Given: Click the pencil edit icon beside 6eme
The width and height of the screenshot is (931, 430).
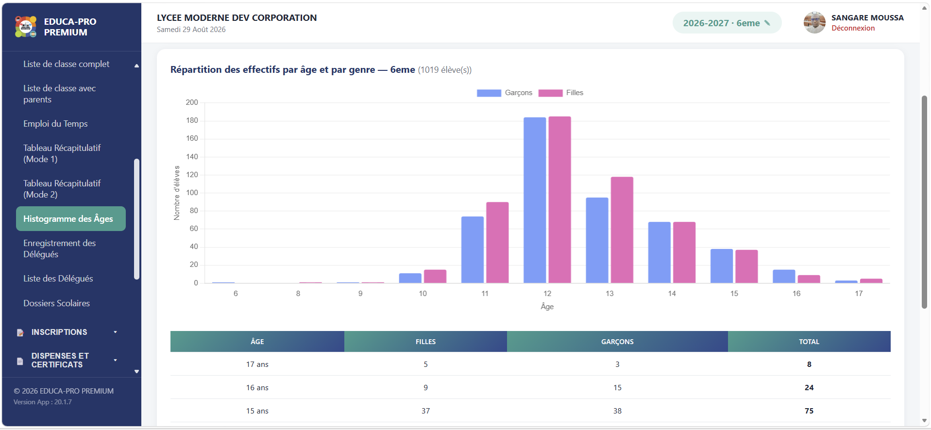Looking at the screenshot, I should coord(767,23).
